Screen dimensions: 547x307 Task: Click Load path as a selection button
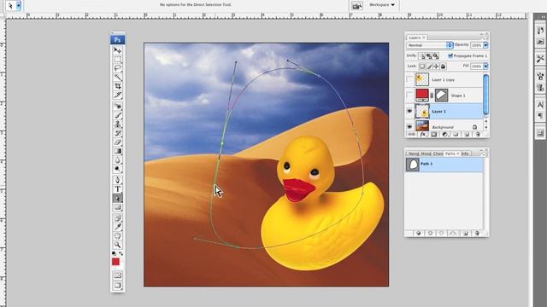(x=441, y=233)
